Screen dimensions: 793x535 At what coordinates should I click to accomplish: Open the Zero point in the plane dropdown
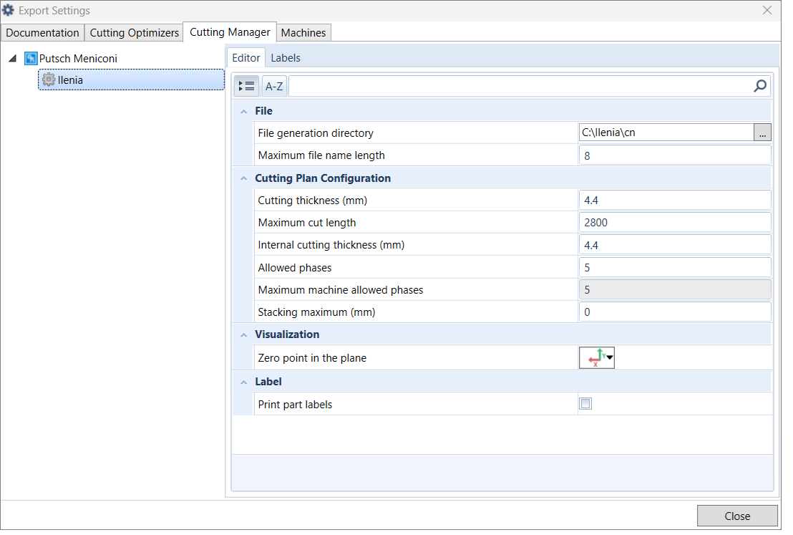point(597,358)
